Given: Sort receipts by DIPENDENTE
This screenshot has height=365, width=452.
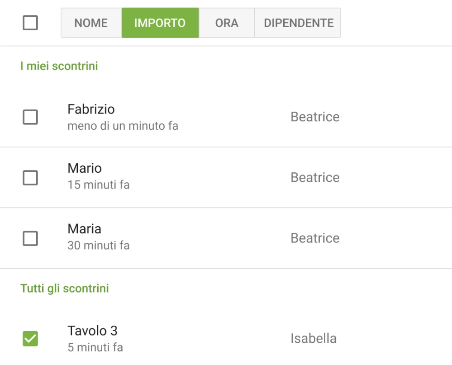Looking at the screenshot, I should (297, 23).
